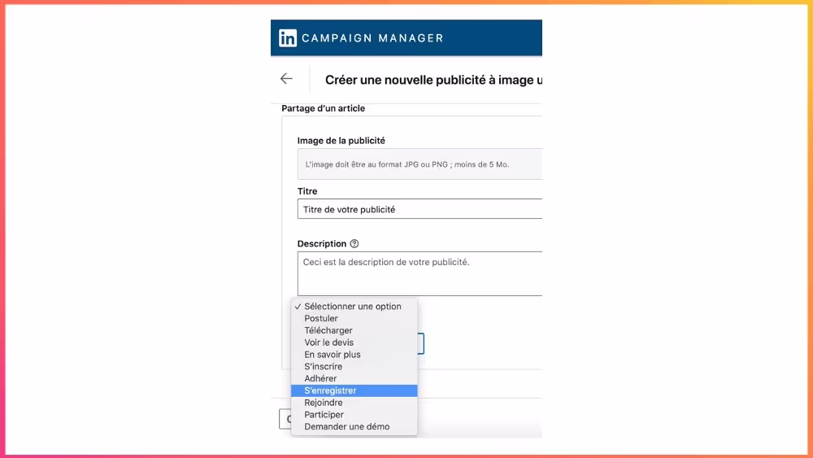Focus the Titre input field
Image resolution: width=813 pixels, height=458 pixels.
point(420,209)
